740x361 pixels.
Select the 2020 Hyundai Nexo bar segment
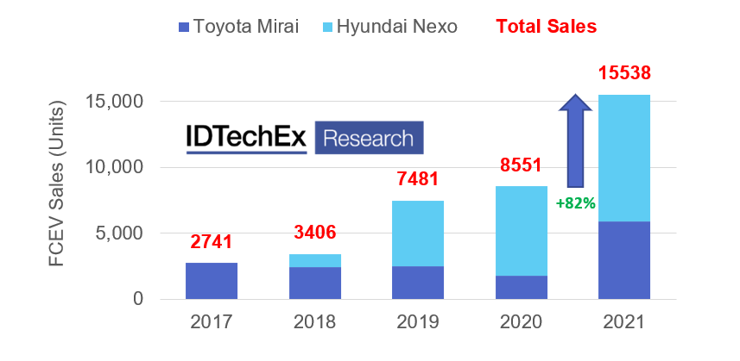coord(522,231)
